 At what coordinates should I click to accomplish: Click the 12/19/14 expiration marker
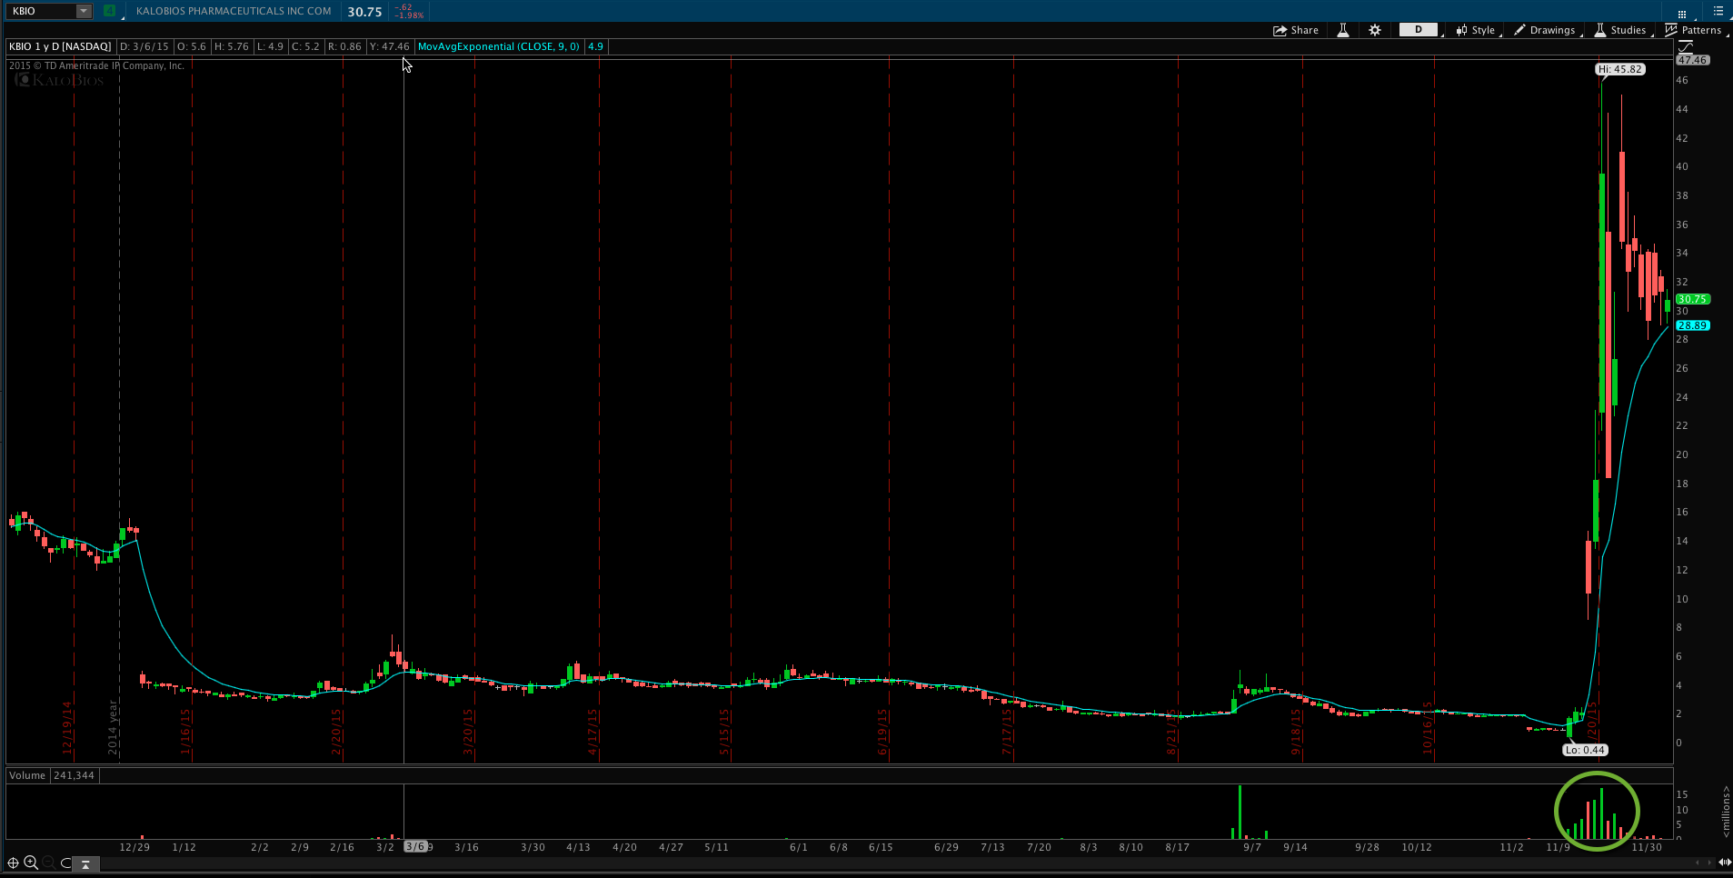click(67, 728)
